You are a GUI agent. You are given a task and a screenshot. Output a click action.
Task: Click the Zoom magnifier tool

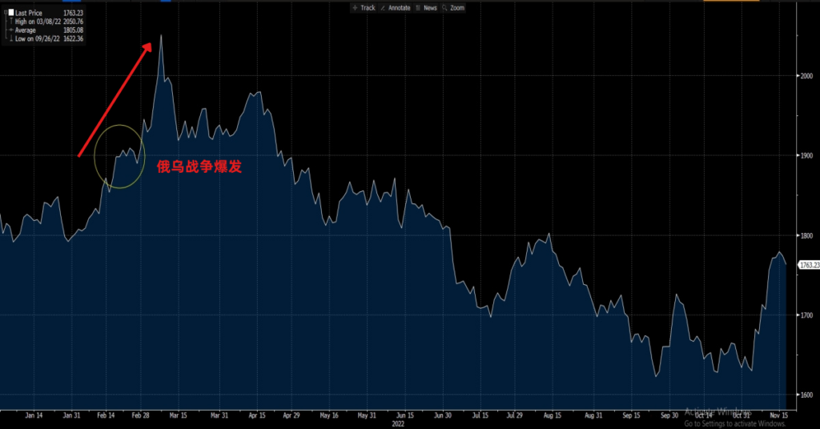(x=453, y=7)
